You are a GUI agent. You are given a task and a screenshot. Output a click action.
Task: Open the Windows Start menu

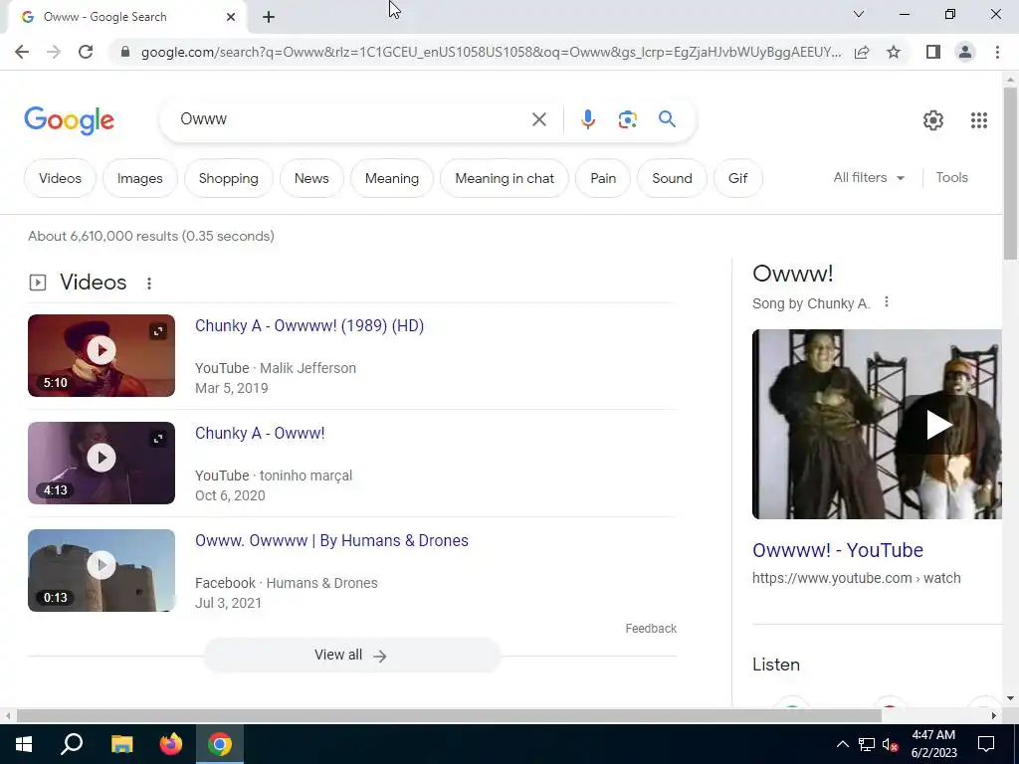24,744
